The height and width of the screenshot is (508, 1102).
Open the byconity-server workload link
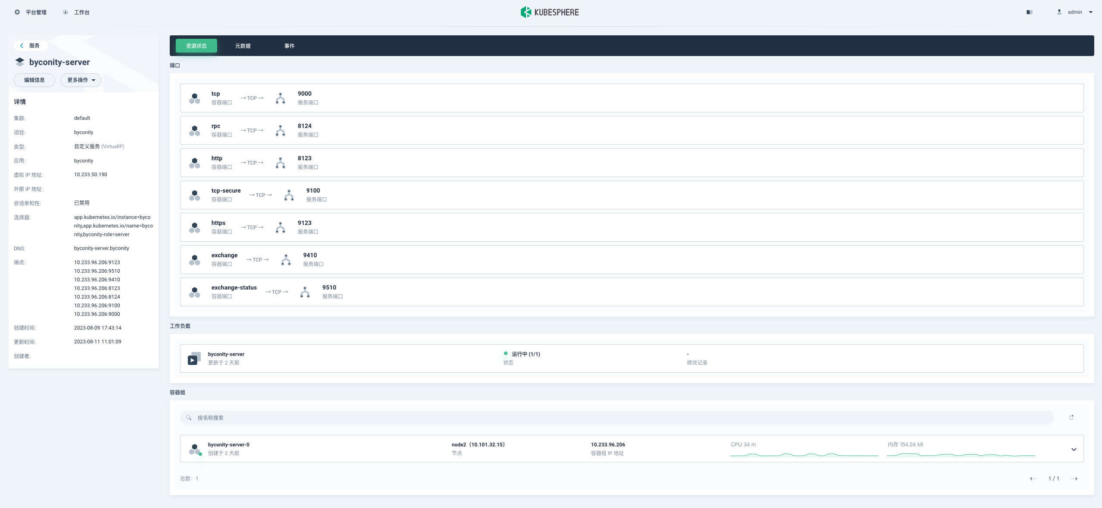pyautogui.click(x=226, y=354)
